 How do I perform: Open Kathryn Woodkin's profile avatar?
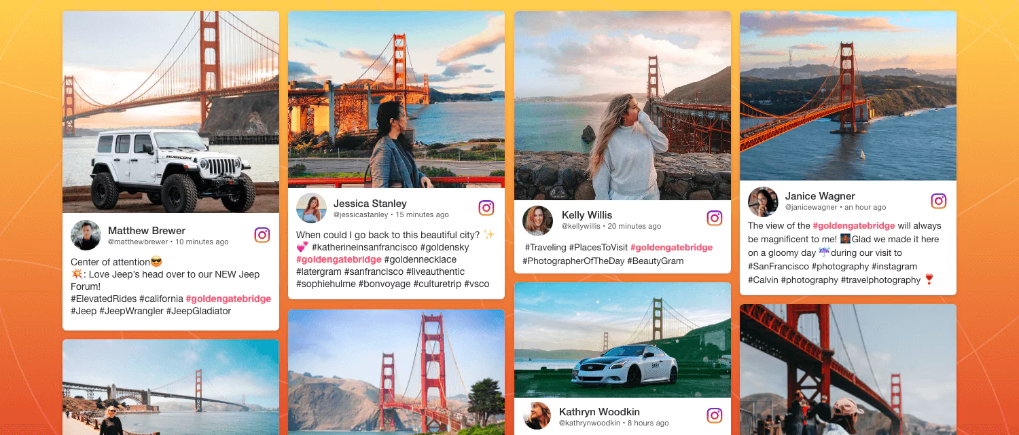click(x=537, y=416)
